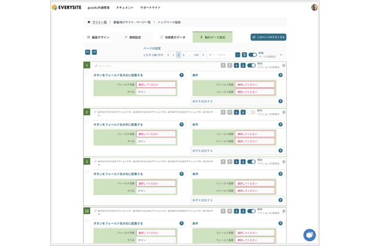Click help icon for 条件を追加する in action 3
This screenshot has height=246, width=369.
coord(280,200)
